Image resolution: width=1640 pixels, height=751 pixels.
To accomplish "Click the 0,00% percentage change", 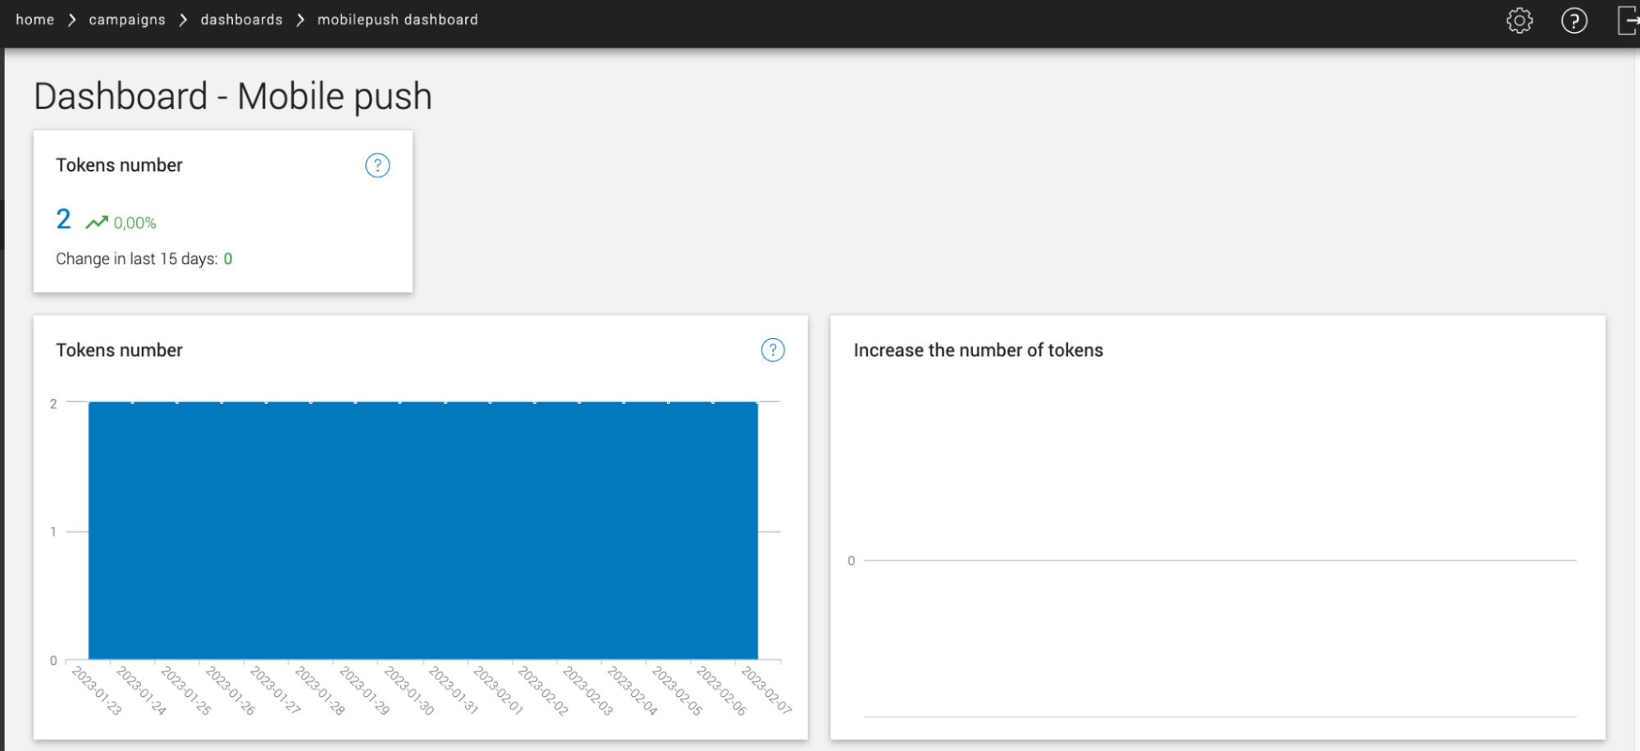I will pyautogui.click(x=135, y=223).
